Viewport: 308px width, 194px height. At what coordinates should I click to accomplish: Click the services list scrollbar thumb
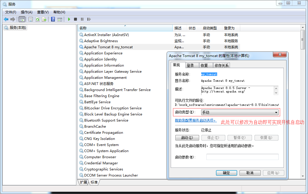point(303,40)
